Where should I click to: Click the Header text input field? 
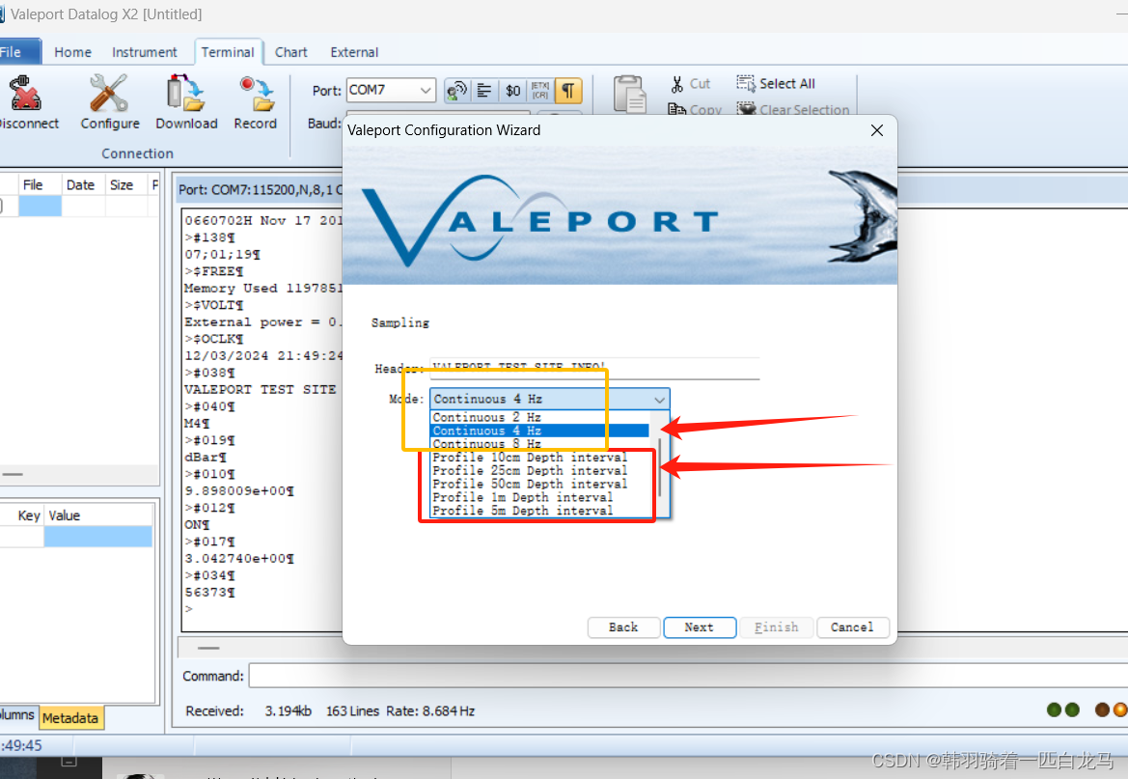(594, 367)
